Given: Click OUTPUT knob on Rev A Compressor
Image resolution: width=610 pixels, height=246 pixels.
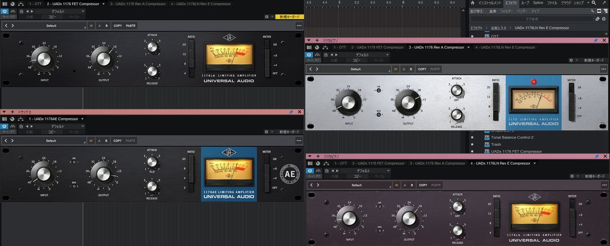Looking at the screenshot, I should (408, 102).
